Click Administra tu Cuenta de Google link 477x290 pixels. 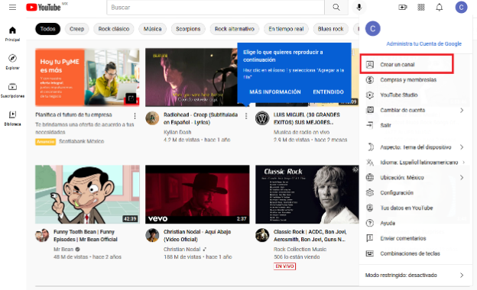coord(423,43)
